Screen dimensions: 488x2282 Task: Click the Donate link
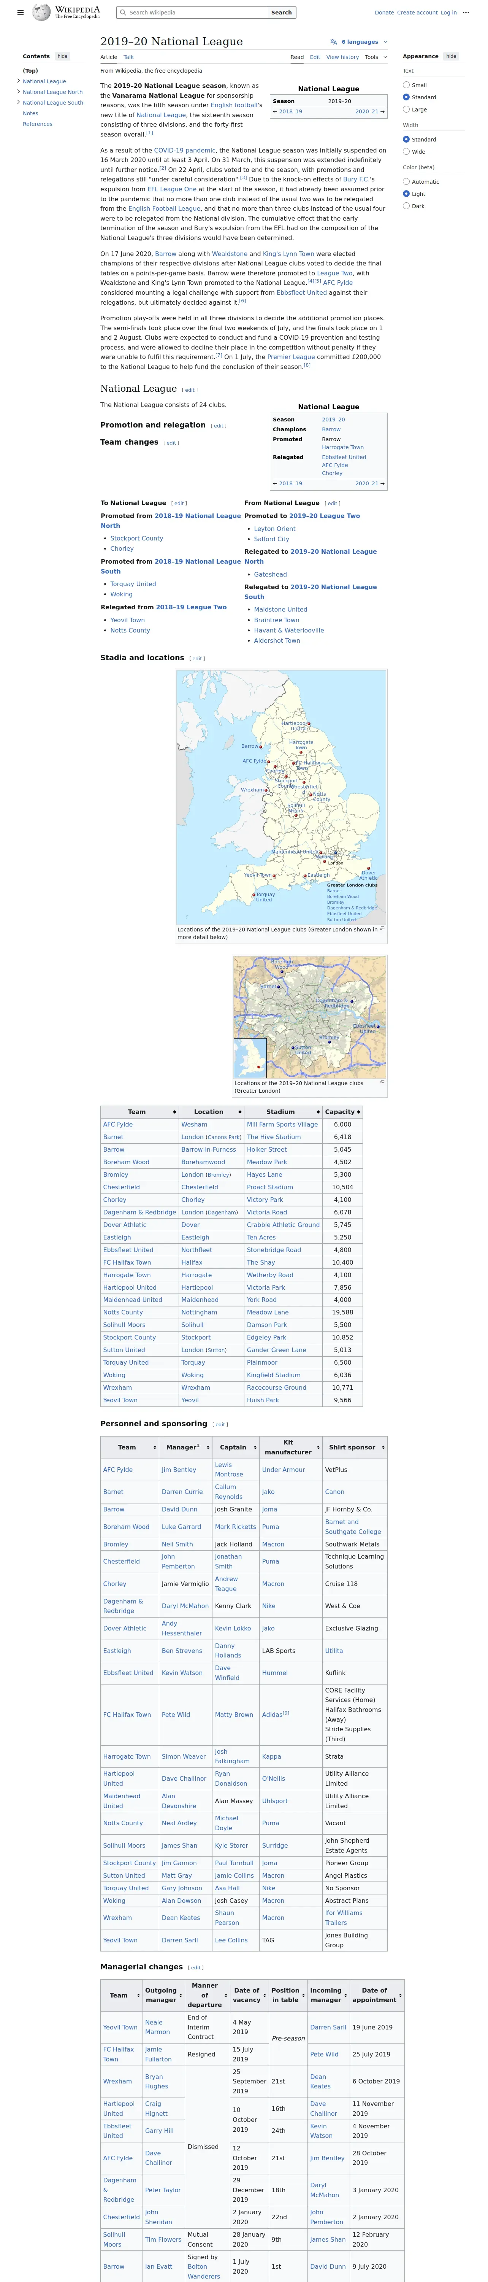click(384, 13)
